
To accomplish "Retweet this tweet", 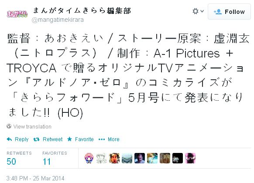I will pyautogui.click(x=48, y=139).
